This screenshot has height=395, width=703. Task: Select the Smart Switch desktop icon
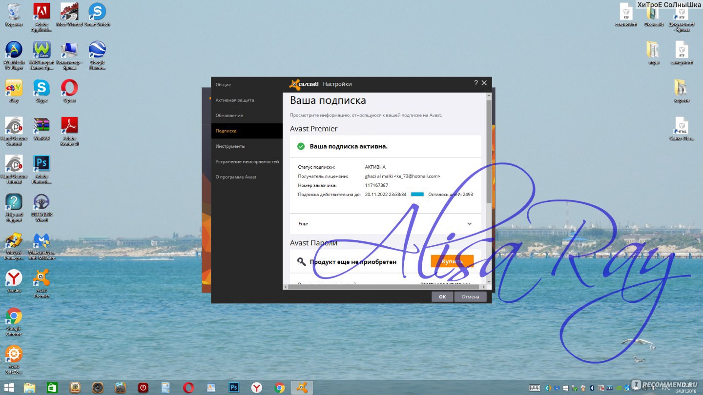[x=97, y=15]
